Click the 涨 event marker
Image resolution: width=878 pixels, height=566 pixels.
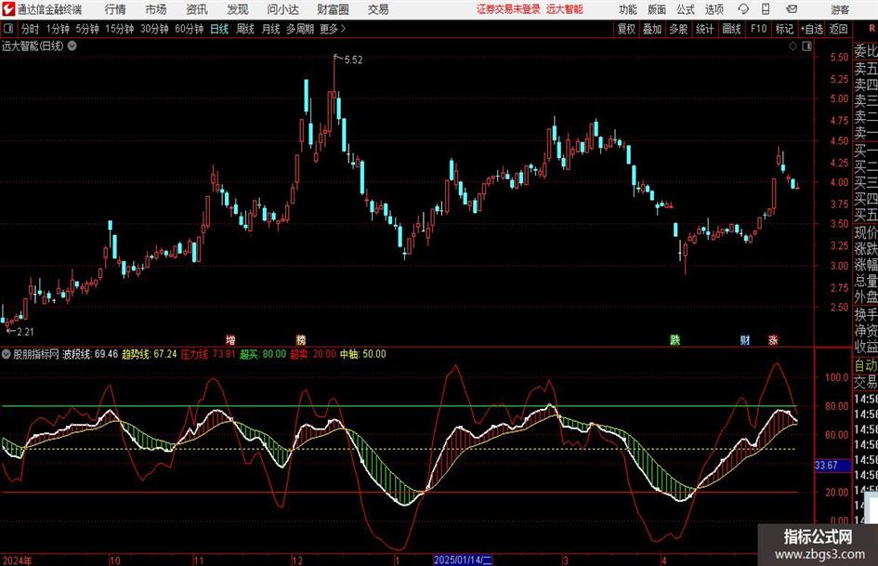[x=773, y=340]
